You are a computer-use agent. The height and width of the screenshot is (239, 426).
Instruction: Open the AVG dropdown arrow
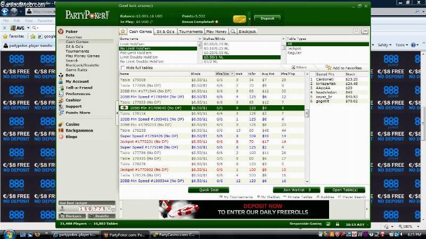[x=28, y=28]
